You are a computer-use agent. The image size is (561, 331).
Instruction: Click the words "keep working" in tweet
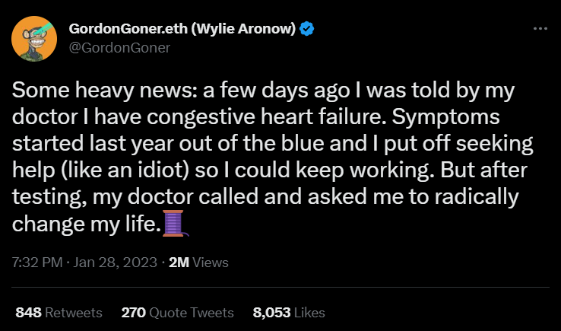321,171
